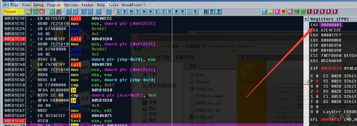Open help with question mark icon
Image resolution: width=357 pixels, height=126 pixels.
point(218,11)
